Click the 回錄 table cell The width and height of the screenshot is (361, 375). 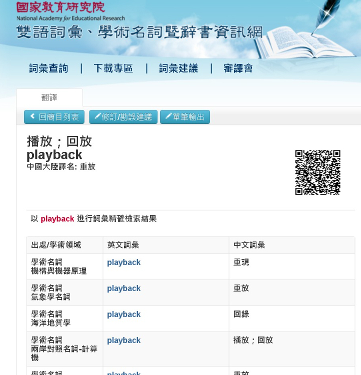pos(292,319)
